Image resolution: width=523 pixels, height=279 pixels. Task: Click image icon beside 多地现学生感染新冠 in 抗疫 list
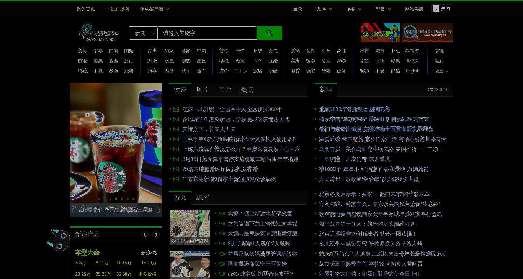pyautogui.click(x=176, y=119)
